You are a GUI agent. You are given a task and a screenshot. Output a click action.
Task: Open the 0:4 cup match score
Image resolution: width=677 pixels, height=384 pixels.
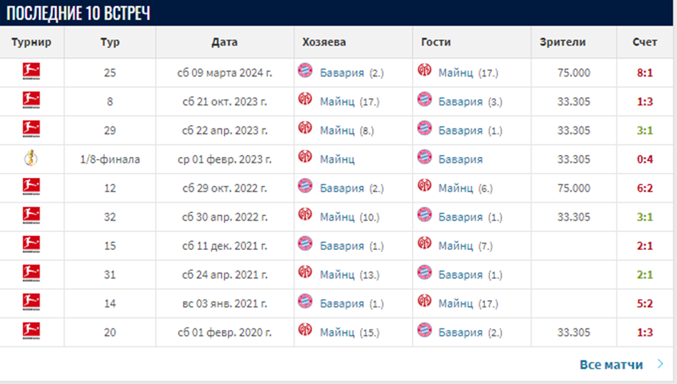tap(644, 159)
